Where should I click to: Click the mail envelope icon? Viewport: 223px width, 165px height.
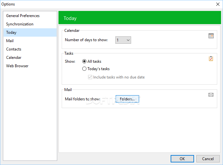pos(211,95)
